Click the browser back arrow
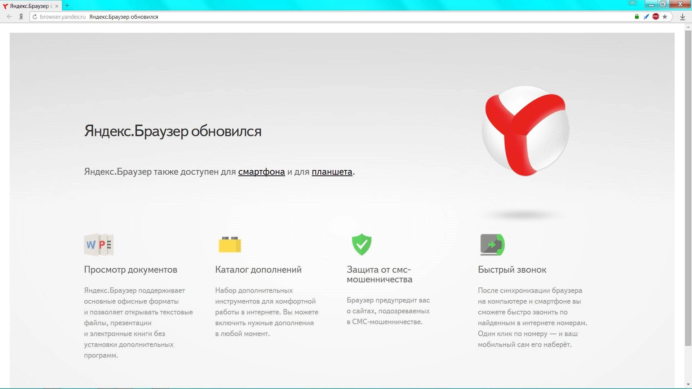The image size is (692, 389). (x=9, y=17)
